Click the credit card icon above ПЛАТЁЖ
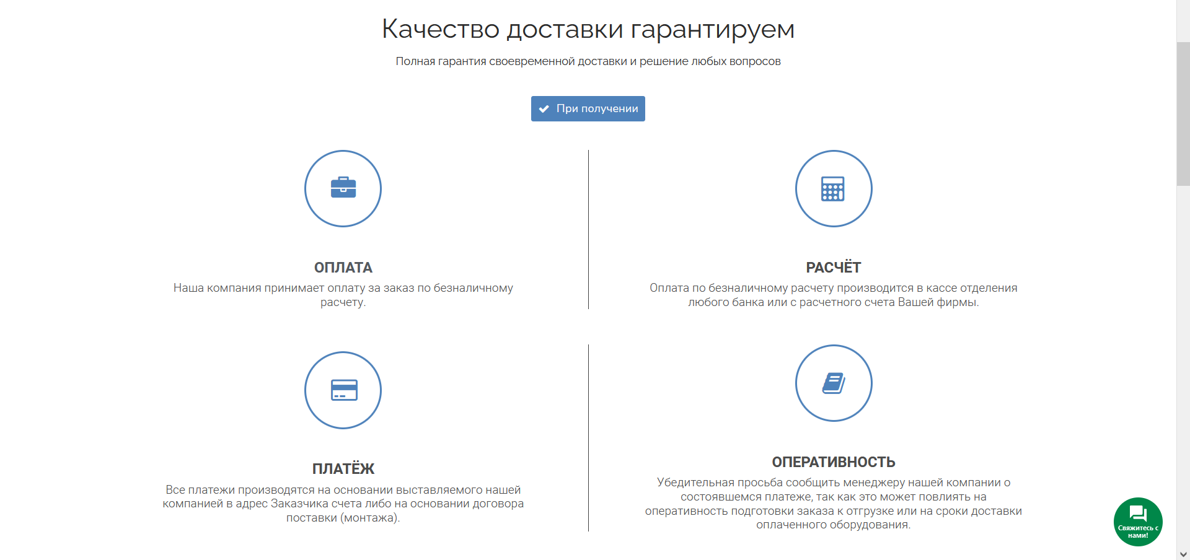This screenshot has height=560, width=1190. pos(344,390)
